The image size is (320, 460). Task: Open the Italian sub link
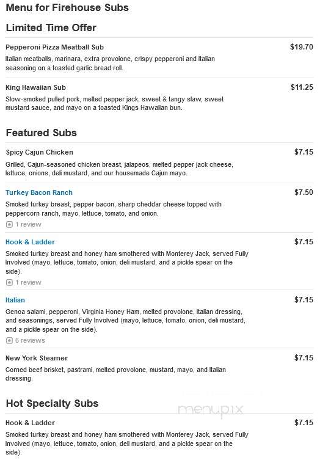click(15, 300)
